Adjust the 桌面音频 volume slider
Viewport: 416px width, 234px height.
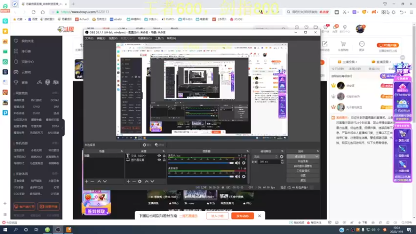pyautogui.click(x=201, y=176)
